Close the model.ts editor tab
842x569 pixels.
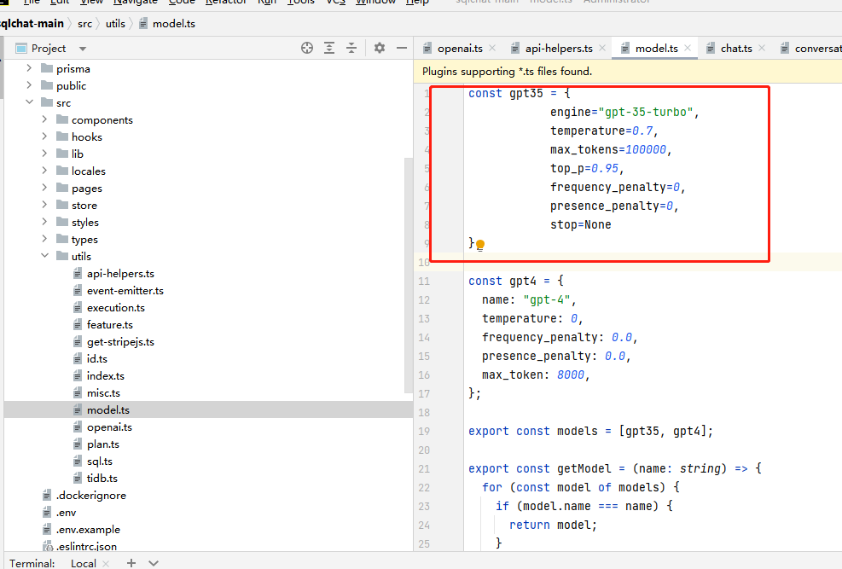(x=688, y=49)
